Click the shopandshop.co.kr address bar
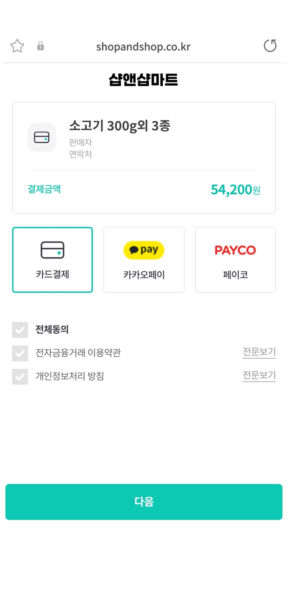 pos(143,47)
